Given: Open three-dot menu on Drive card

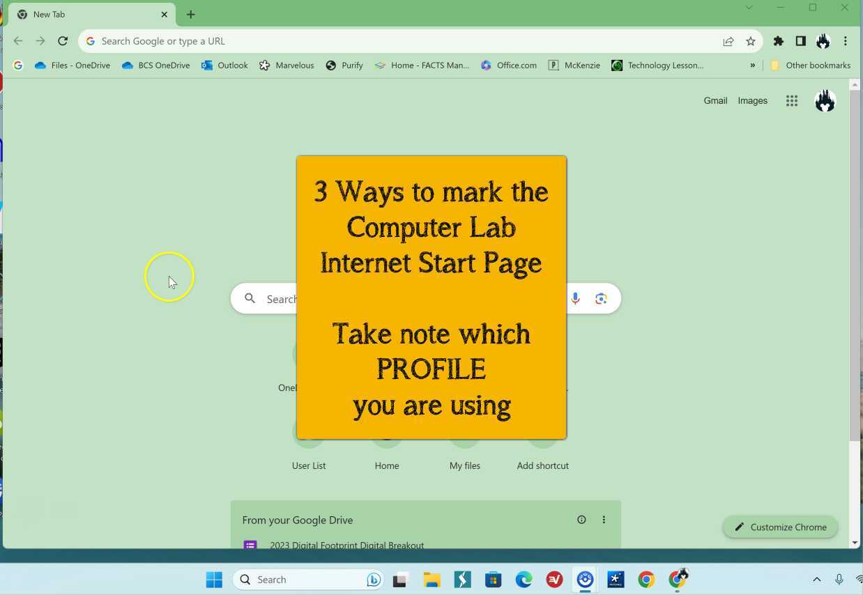Looking at the screenshot, I should click(603, 519).
